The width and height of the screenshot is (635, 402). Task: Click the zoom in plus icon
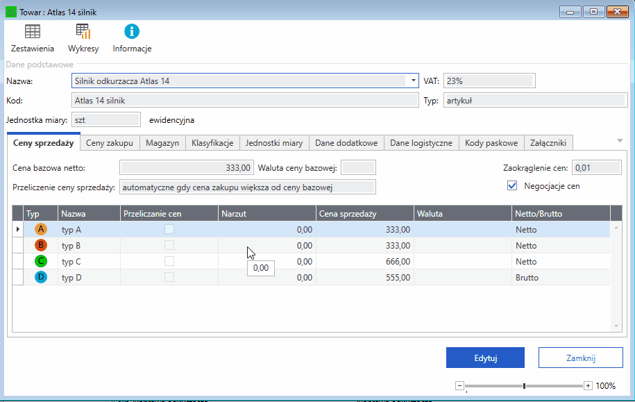click(588, 386)
